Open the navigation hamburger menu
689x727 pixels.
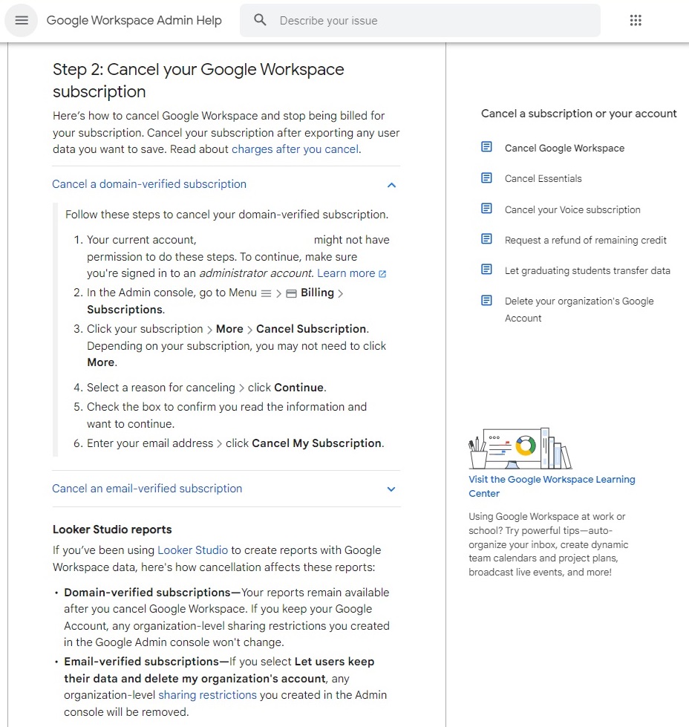(x=21, y=20)
